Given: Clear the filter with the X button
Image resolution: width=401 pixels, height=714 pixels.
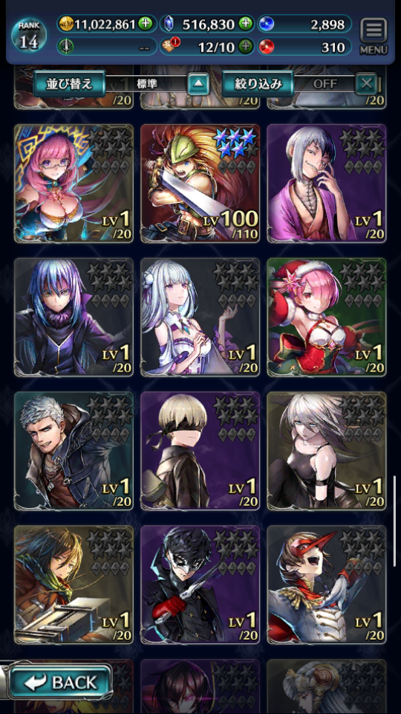Looking at the screenshot, I should click(x=366, y=84).
